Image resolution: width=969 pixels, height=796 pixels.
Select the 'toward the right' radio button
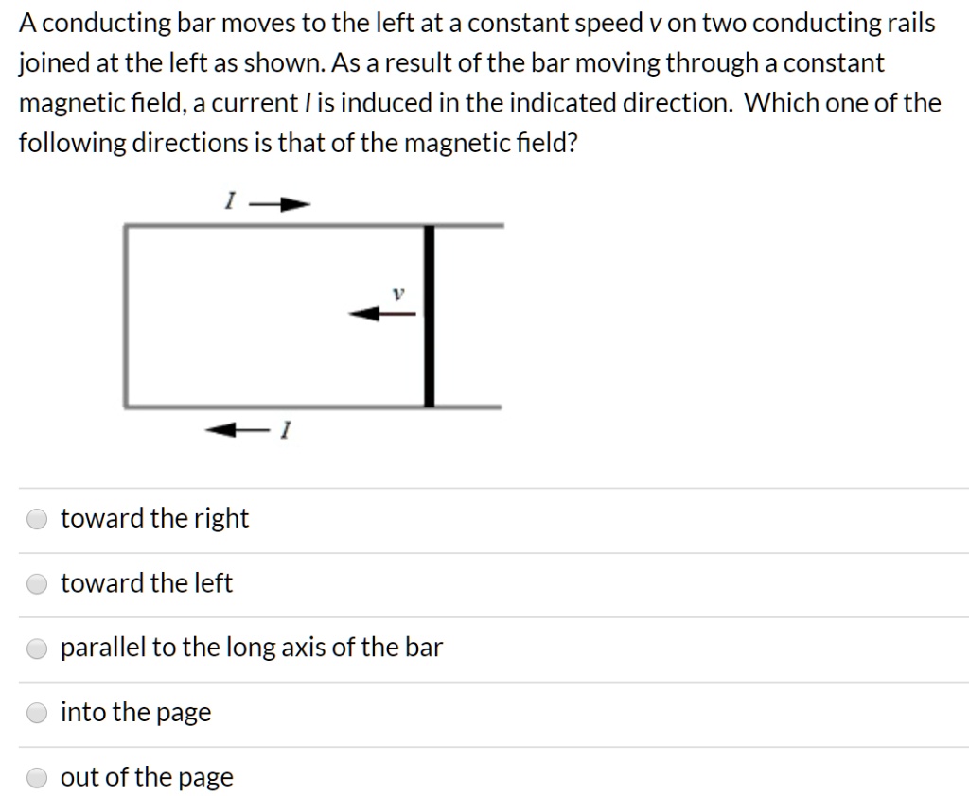pos(36,518)
